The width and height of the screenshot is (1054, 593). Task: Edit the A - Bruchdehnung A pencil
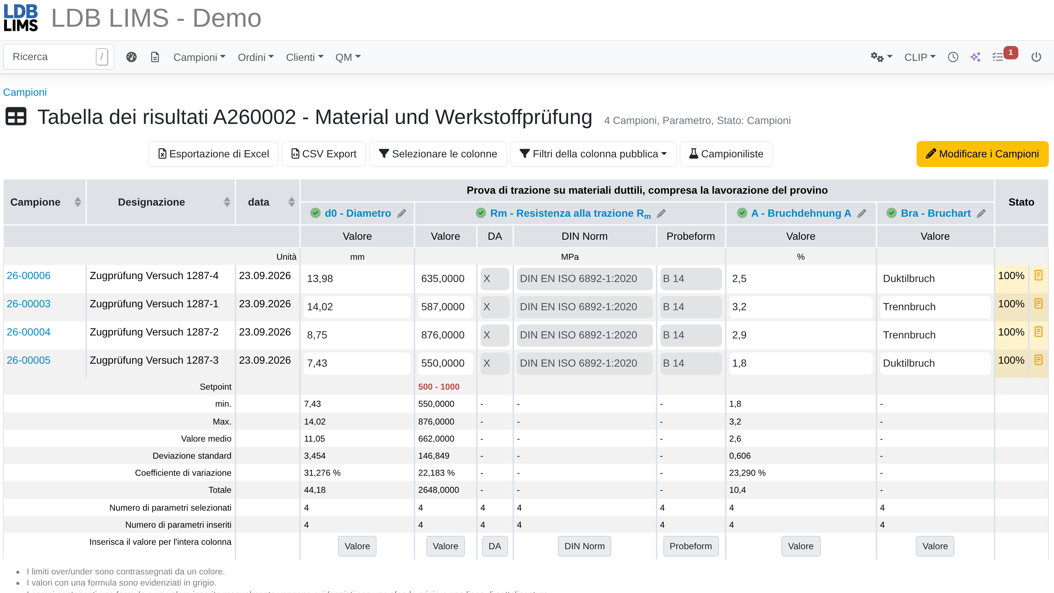[862, 213]
